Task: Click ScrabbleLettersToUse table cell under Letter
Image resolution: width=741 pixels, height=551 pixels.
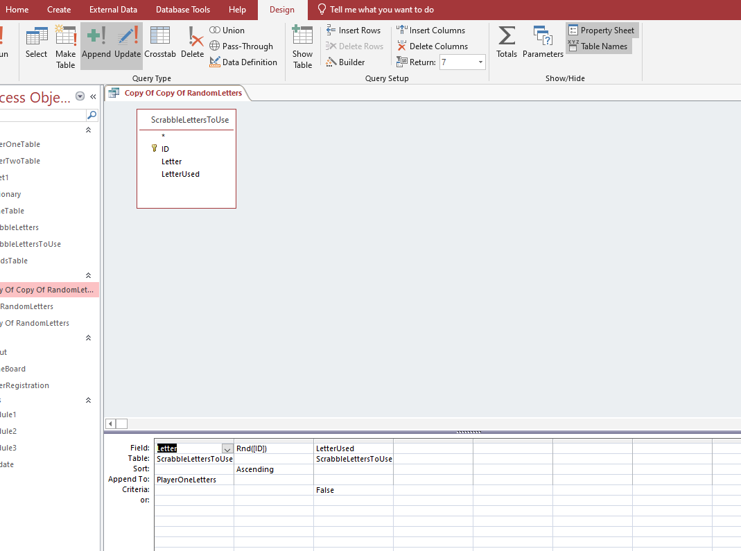Action: point(194,459)
